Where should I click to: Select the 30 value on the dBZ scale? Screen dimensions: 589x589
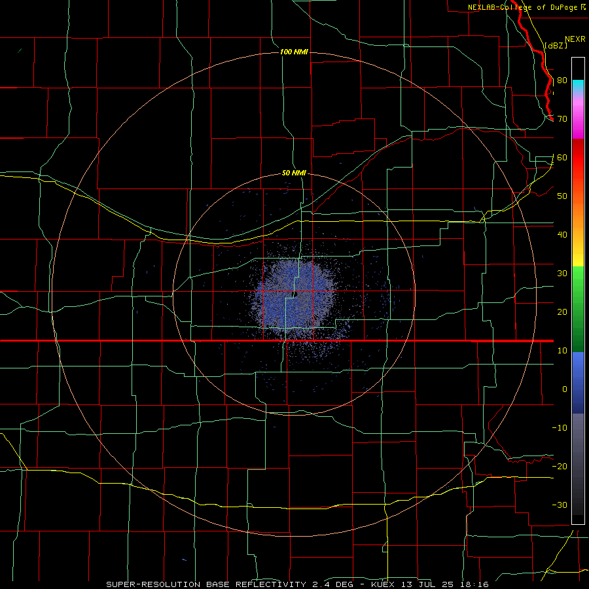pos(562,274)
